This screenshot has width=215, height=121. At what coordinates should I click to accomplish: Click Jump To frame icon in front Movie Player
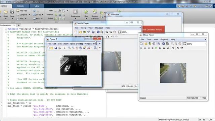[x=173, y=48]
